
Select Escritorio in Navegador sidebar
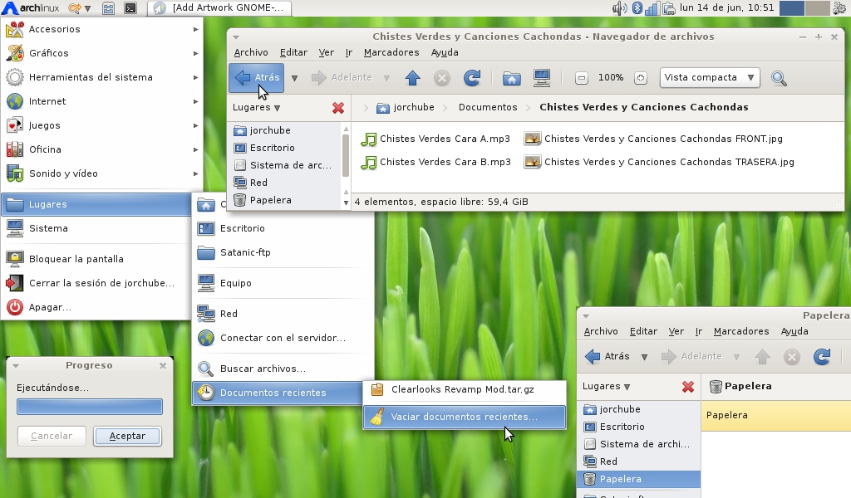pos(285,148)
